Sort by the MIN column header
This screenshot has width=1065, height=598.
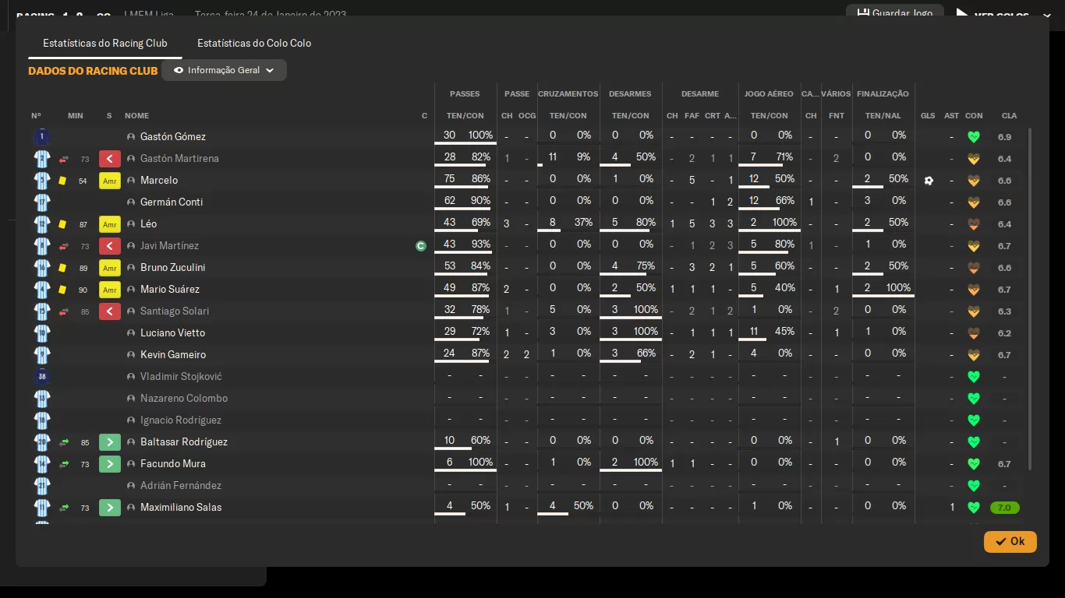pos(76,116)
